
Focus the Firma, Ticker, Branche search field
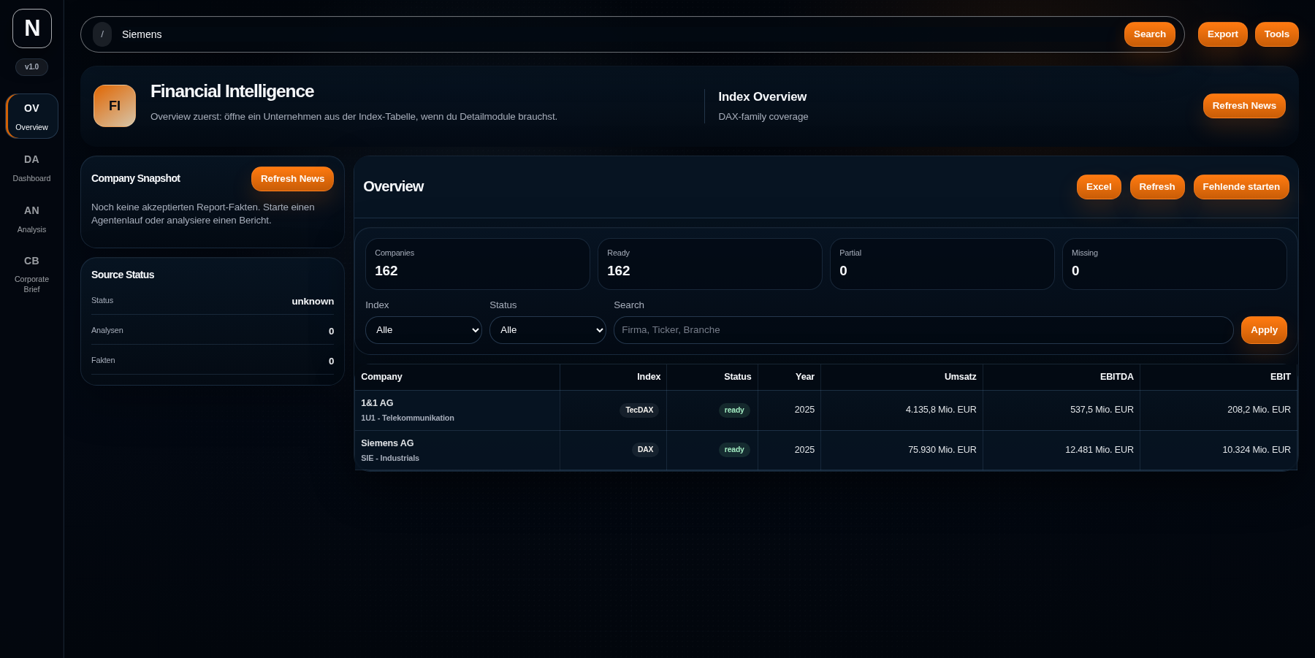click(x=923, y=330)
